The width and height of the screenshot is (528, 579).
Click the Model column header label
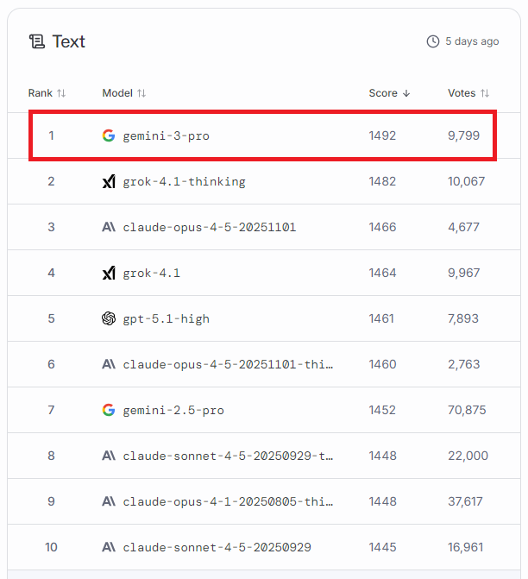click(x=117, y=93)
